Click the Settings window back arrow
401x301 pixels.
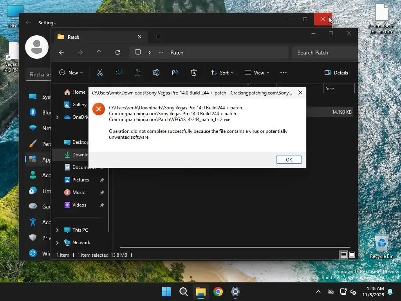28,22
